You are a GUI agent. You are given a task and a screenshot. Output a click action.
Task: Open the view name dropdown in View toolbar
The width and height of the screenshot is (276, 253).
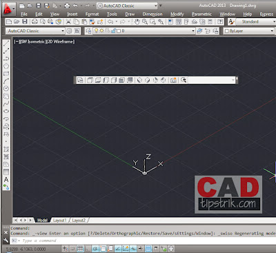point(211,80)
